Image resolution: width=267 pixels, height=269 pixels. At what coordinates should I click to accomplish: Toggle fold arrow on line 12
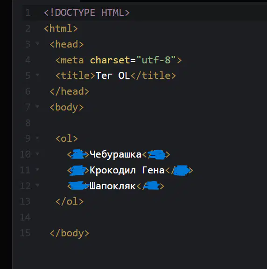coord(37,185)
